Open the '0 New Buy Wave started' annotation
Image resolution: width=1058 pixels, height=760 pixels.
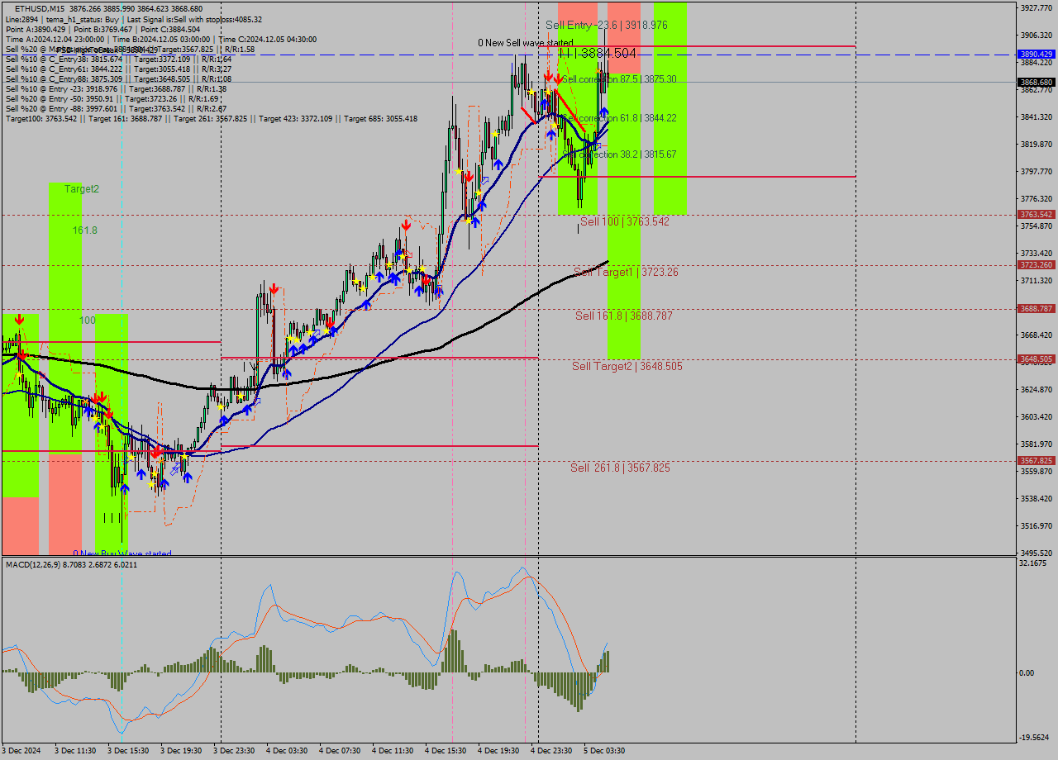point(122,553)
